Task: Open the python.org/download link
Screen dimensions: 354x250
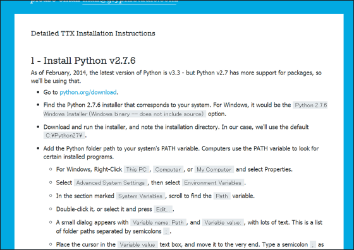Action: 88,92
